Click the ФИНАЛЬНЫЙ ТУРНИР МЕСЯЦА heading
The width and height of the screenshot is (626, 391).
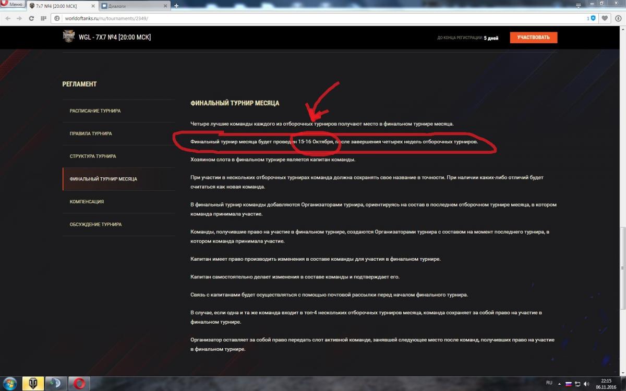(x=235, y=103)
